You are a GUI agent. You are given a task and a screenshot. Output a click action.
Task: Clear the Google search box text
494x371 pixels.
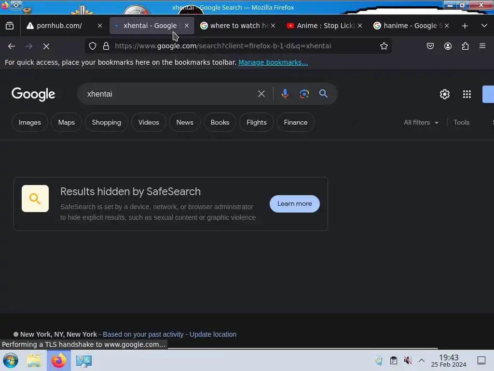[261, 94]
